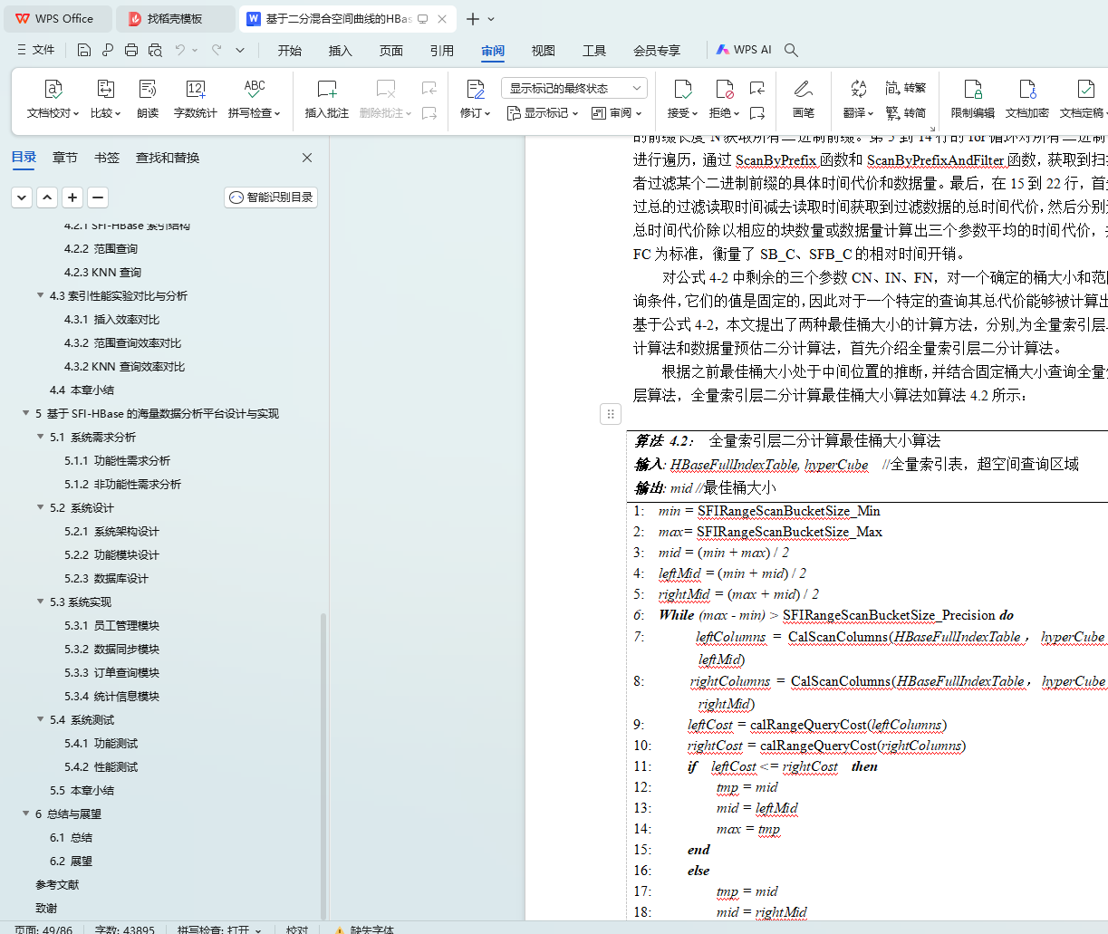The image size is (1108, 934).
Task: Expand the quick access toolbar customize arrow
Action: (240, 51)
